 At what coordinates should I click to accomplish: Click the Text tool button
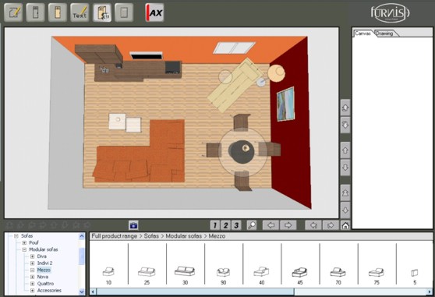click(x=80, y=12)
